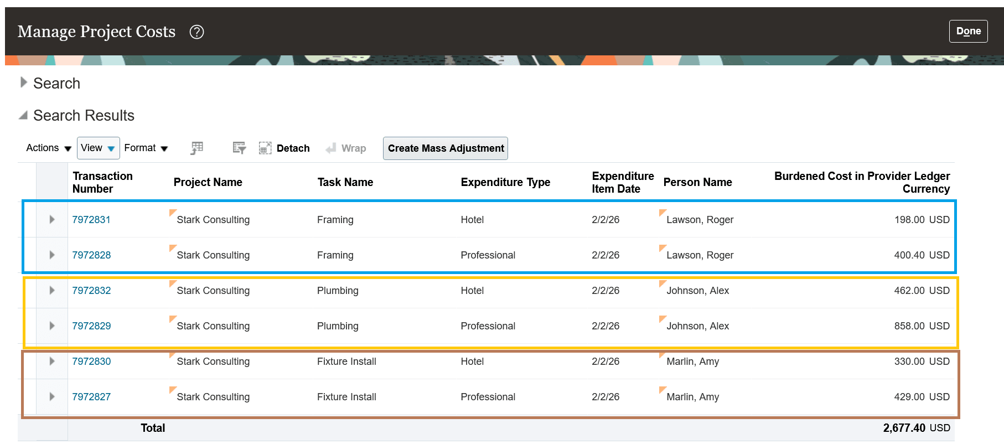Collapse the Search Results section

(x=23, y=115)
